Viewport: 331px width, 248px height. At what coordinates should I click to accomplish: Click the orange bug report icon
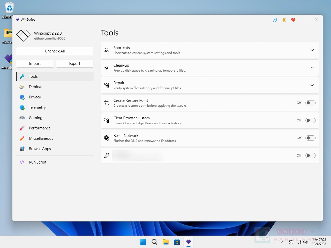click(x=284, y=20)
